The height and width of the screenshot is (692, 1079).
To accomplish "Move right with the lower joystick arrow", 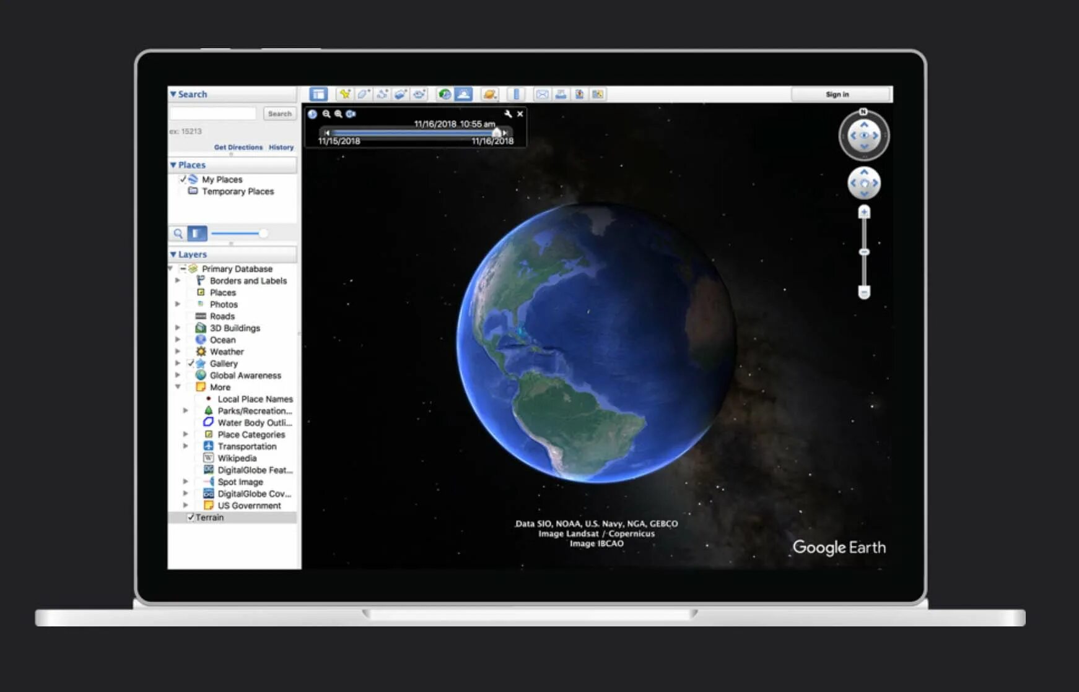I will click(x=875, y=183).
